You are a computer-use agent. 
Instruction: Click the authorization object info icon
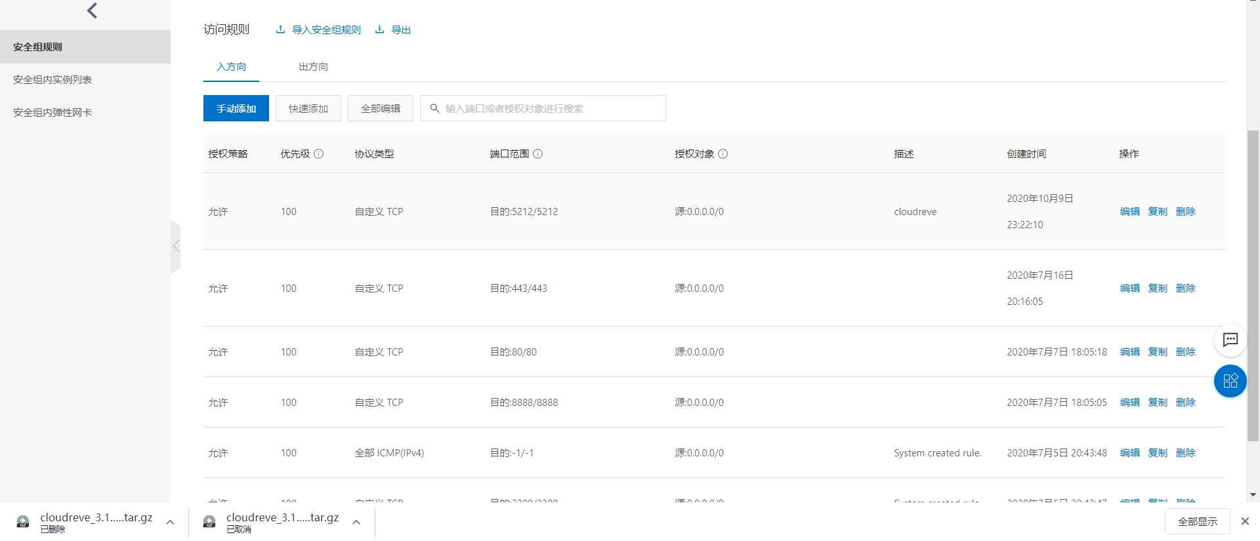tap(723, 154)
